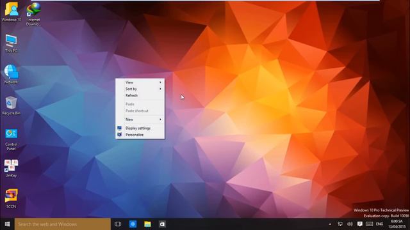Open the Store icon on the taskbar

162,224
